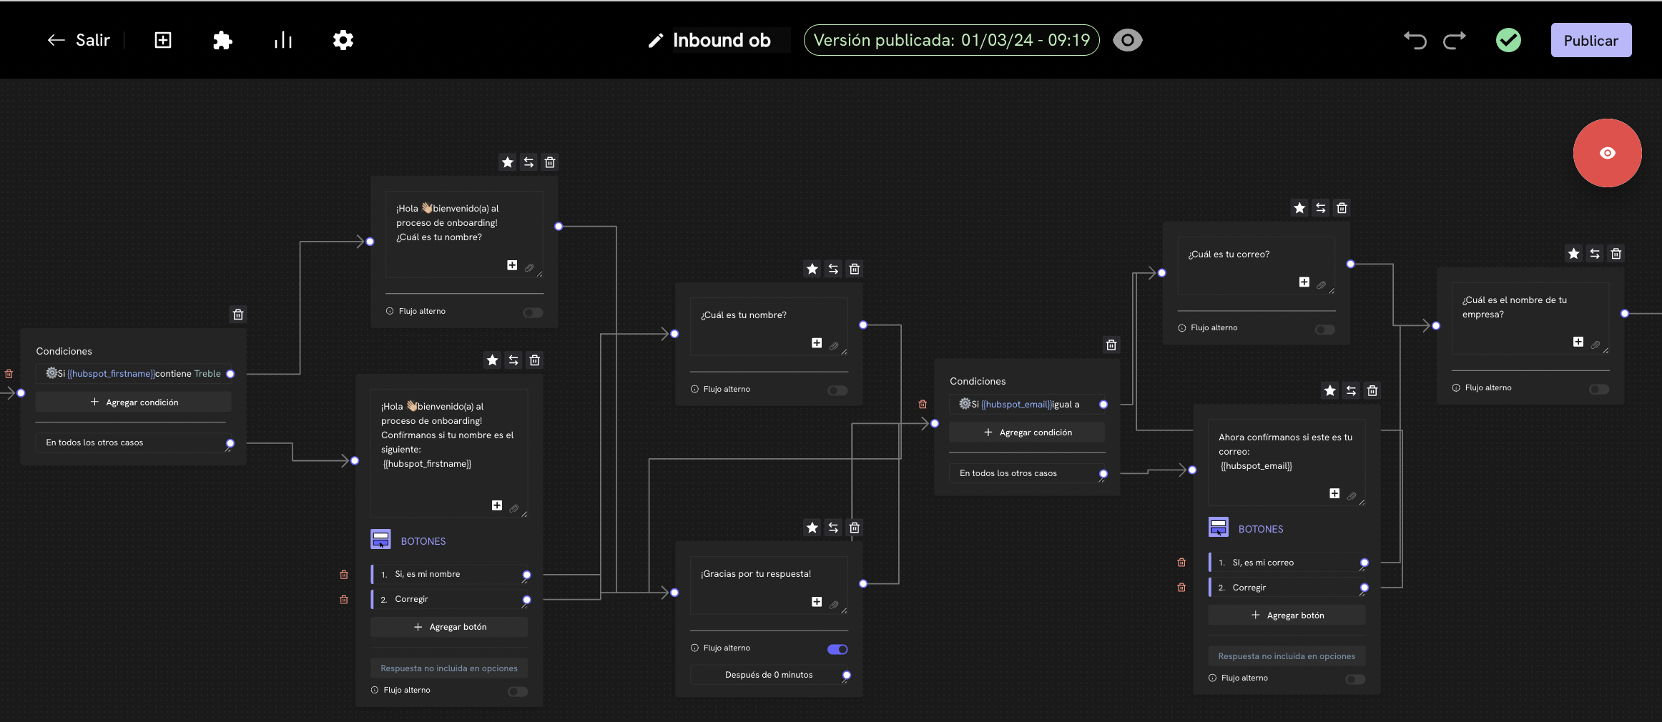Image resolution: width=1662 pixels, height=722 pixels.
Task: Add content to ¿Cuál es tu correo? message
Action: coord(1304,282)
